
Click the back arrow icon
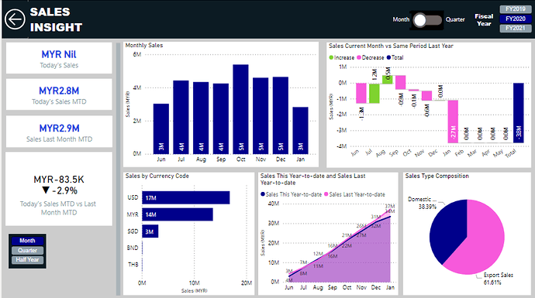pos(15,19)
